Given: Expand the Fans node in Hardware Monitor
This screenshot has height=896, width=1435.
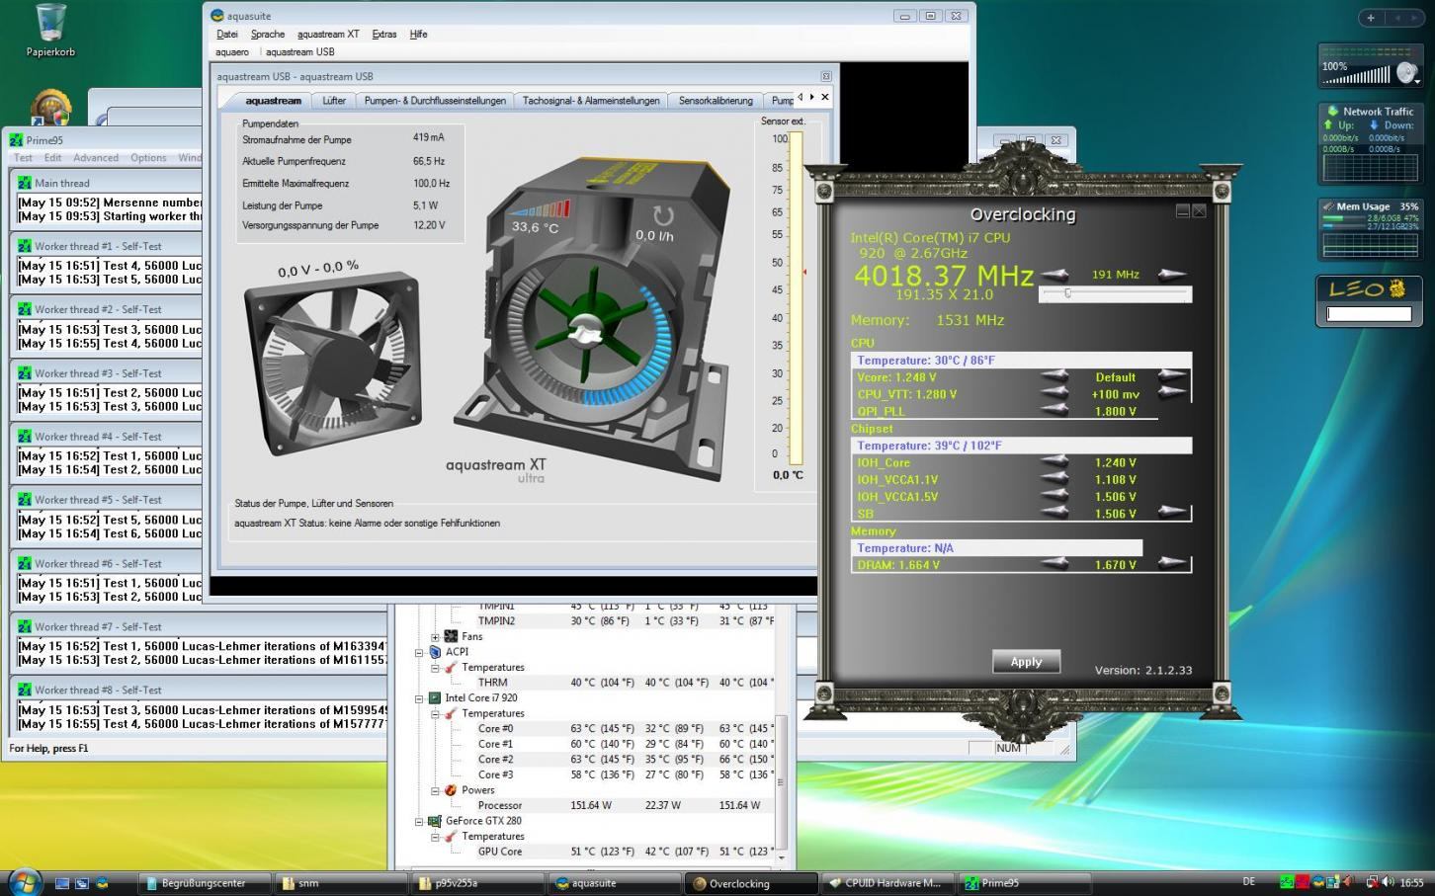Looking at the screenshot, I should coord(435,637).
